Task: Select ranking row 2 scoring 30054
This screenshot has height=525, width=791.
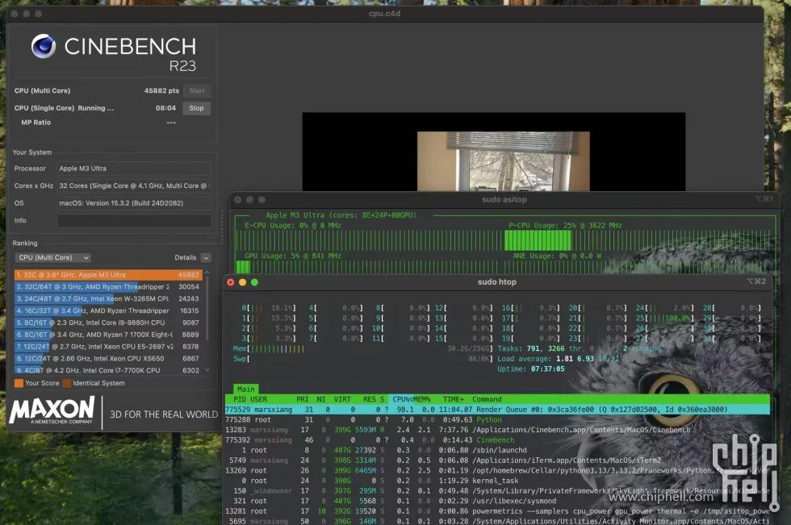Action: 108,286
